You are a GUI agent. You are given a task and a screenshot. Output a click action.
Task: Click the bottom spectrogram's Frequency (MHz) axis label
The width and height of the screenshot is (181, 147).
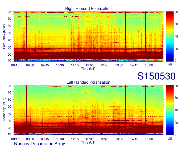pos(4,110)
